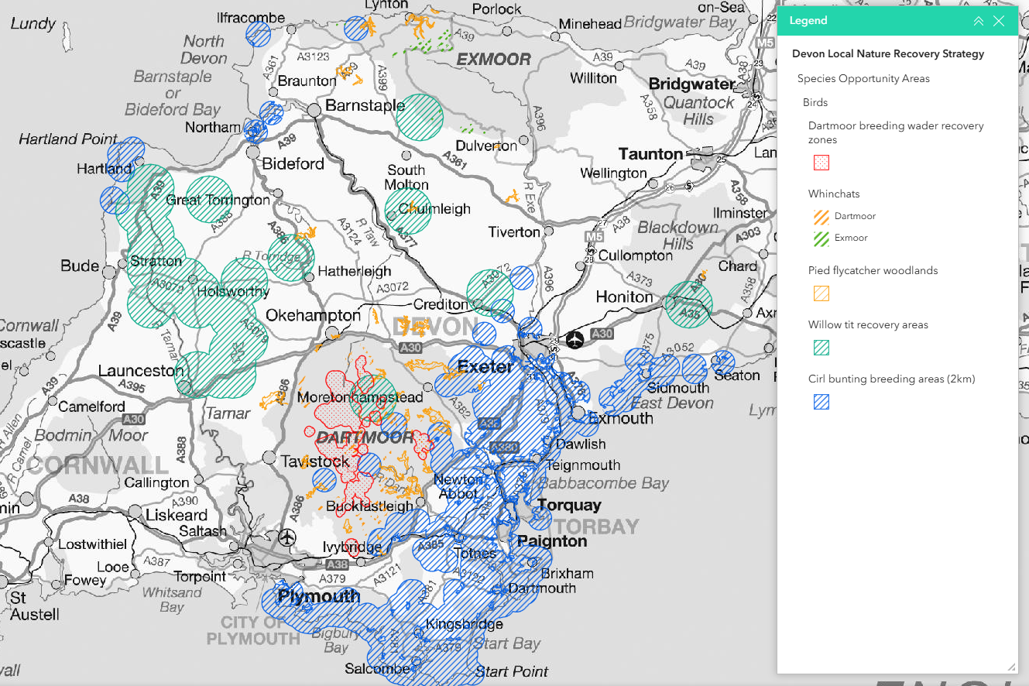Close the Legend panel
1029x686 pixels.
pyautogui.click(x=999, y=20)
